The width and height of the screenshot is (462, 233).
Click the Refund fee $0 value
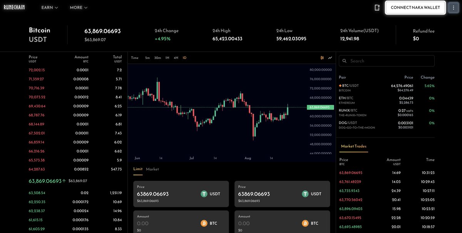tap(416, 39)
